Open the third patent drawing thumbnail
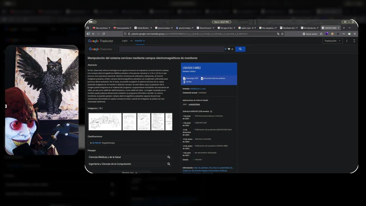 point(144,122)
